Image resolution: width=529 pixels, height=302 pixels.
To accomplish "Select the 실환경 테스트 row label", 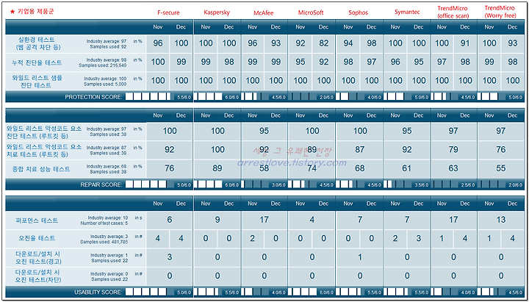I will click(x=38, y=43).
